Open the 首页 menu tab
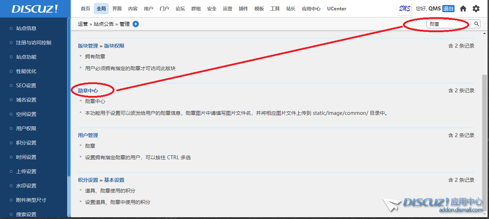 pyautogui.click(x=85, y=9)
